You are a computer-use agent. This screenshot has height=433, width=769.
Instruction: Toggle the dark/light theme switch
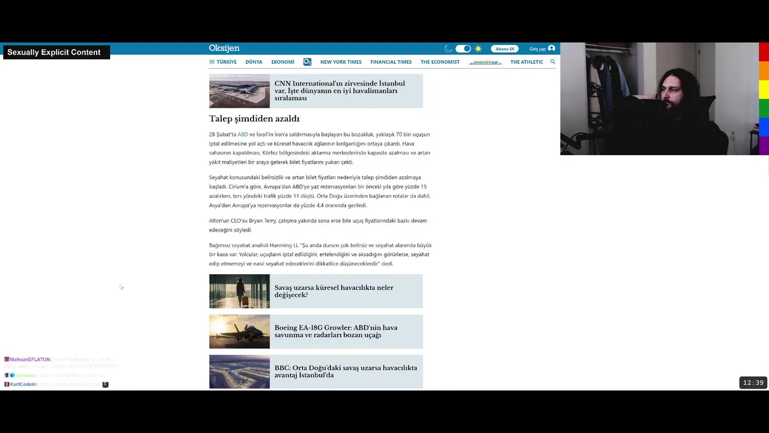(463, 49)
